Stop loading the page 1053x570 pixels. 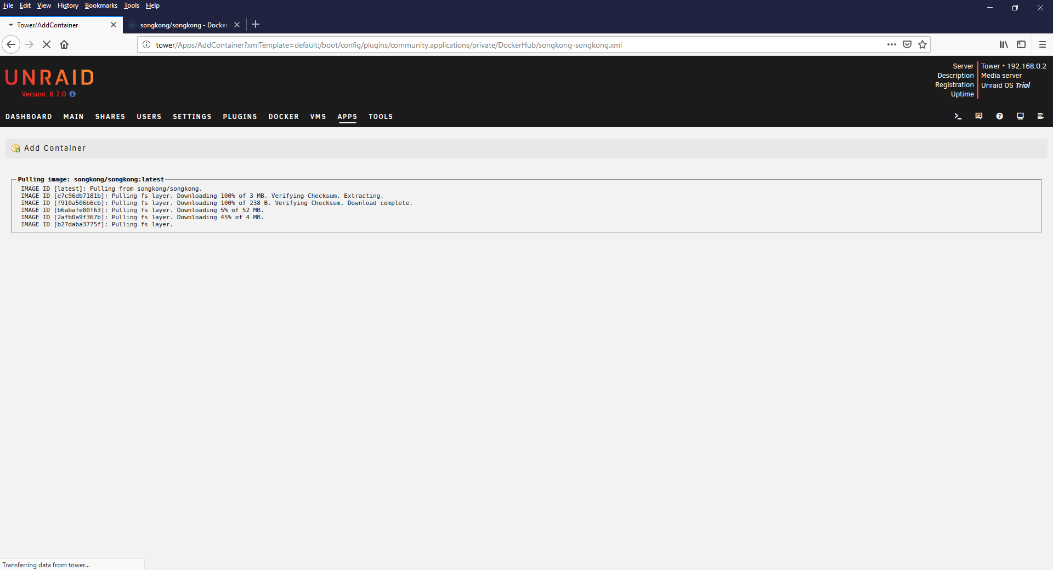(x=47, y=44)
